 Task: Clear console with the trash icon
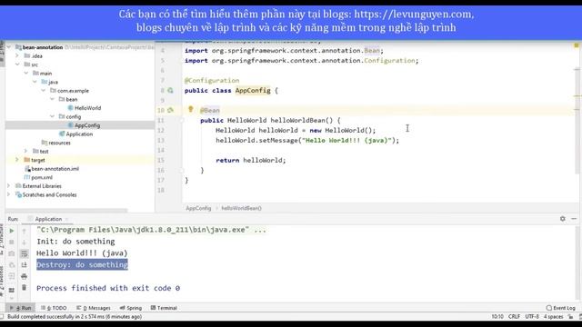click(x=25, y=287)
